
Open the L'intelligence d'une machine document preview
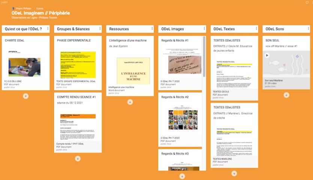coord(133,71)
